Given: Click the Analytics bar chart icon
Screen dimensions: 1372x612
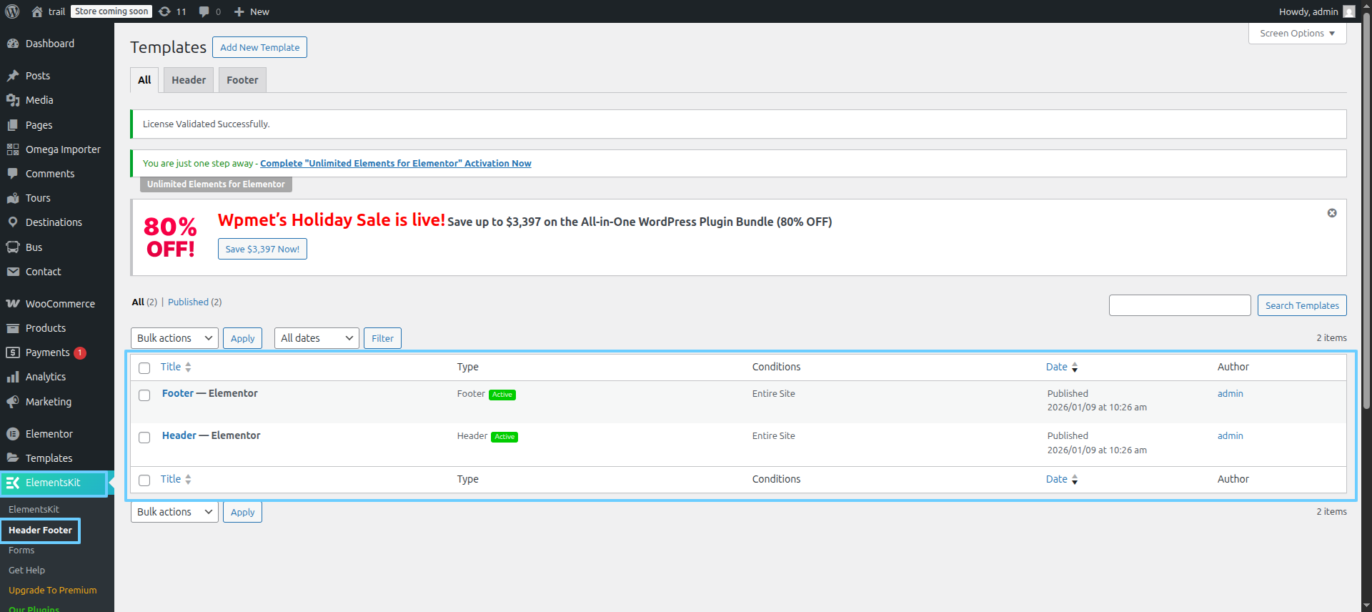Looking at the screenshot, I should tap(13, 377).
